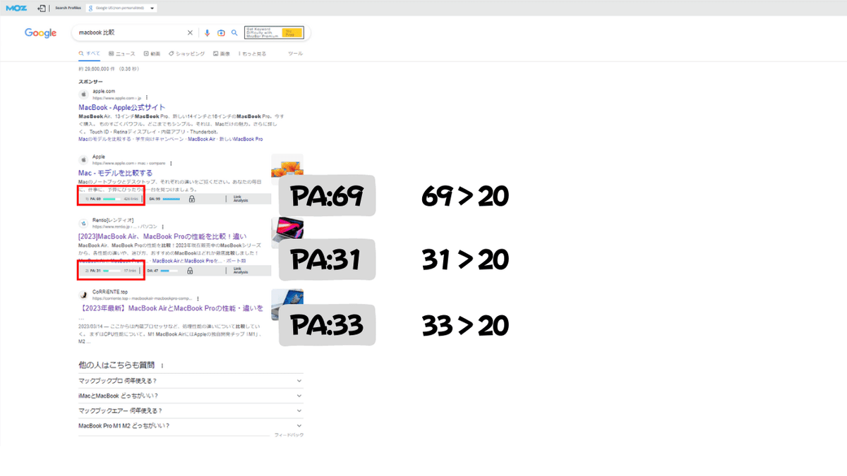847x476 pixels.
Task: Open the menu beside 他の人はこちらも質問
Action: pyautogui.click(x=162, y=365)
